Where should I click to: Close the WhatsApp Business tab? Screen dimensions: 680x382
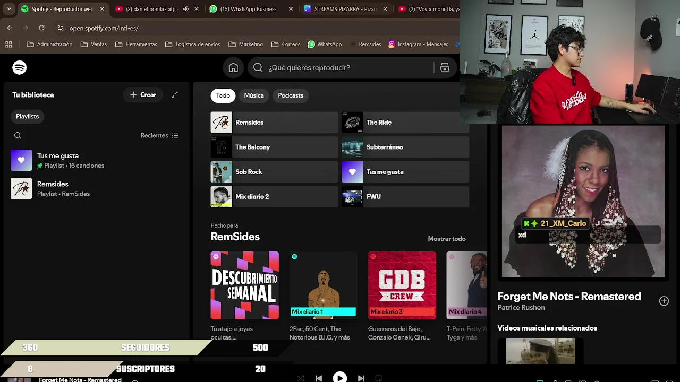coord(291,9)
